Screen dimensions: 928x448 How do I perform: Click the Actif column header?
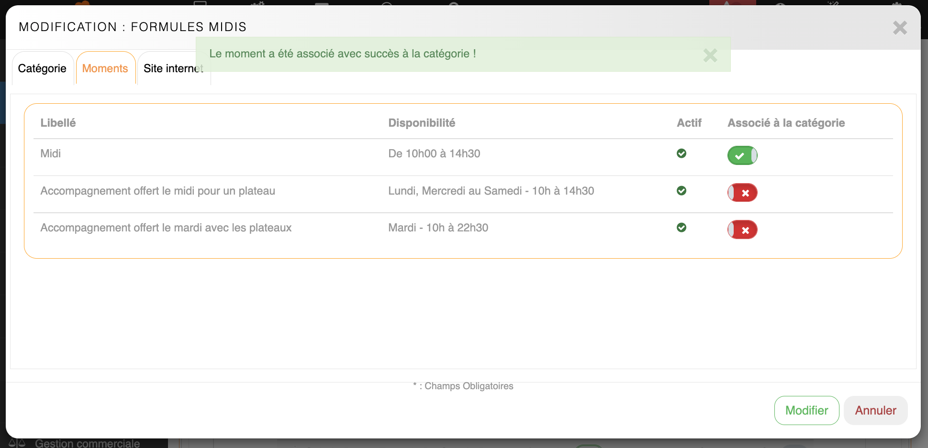(x=689, y=123)
